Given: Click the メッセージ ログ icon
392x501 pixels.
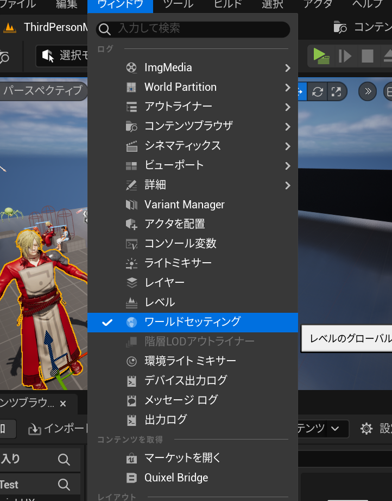Looking at the screenshot, I should 131,400.
